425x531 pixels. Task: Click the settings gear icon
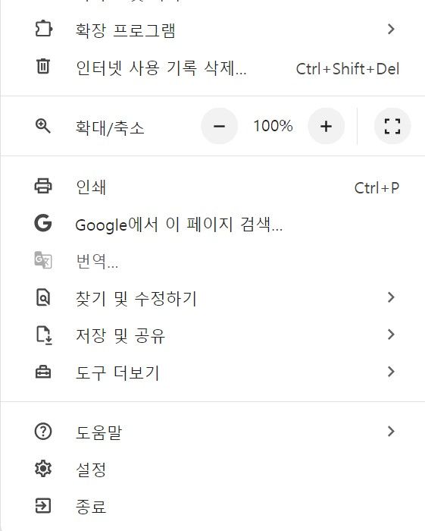point(43,469)
